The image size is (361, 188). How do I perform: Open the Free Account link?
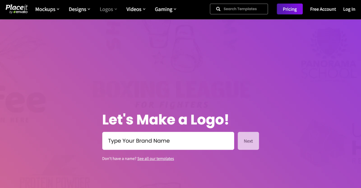pyautogui.click(x=323, y=9)
